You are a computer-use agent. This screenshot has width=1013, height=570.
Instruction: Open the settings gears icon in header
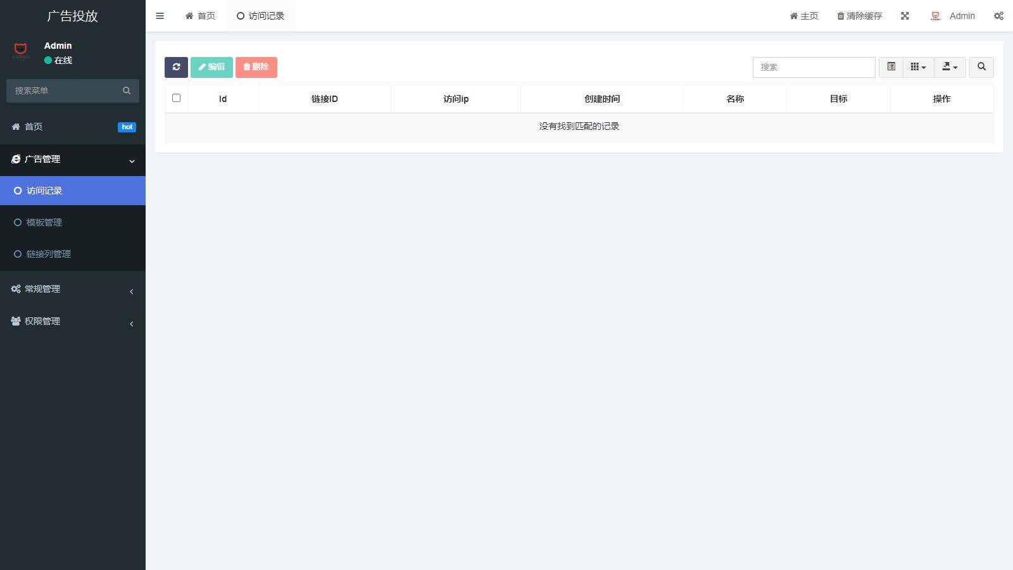point(998,16)
